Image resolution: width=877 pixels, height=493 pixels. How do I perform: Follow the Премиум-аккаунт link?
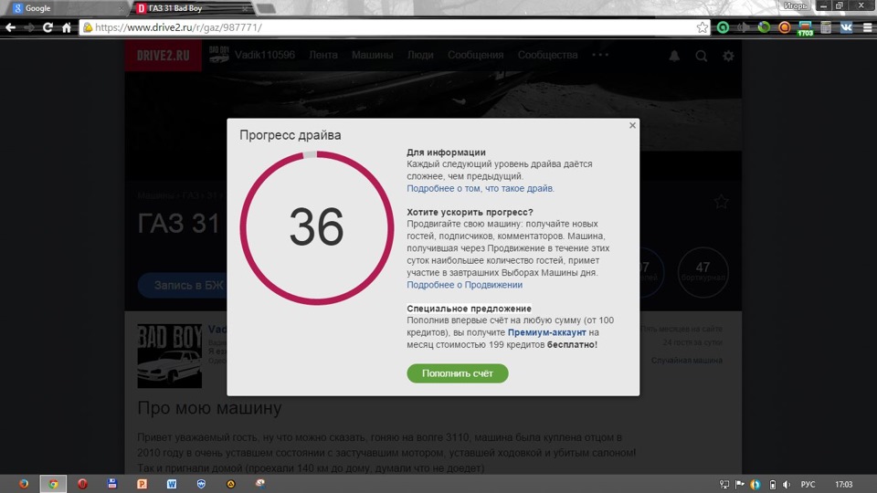click(546, 332)
